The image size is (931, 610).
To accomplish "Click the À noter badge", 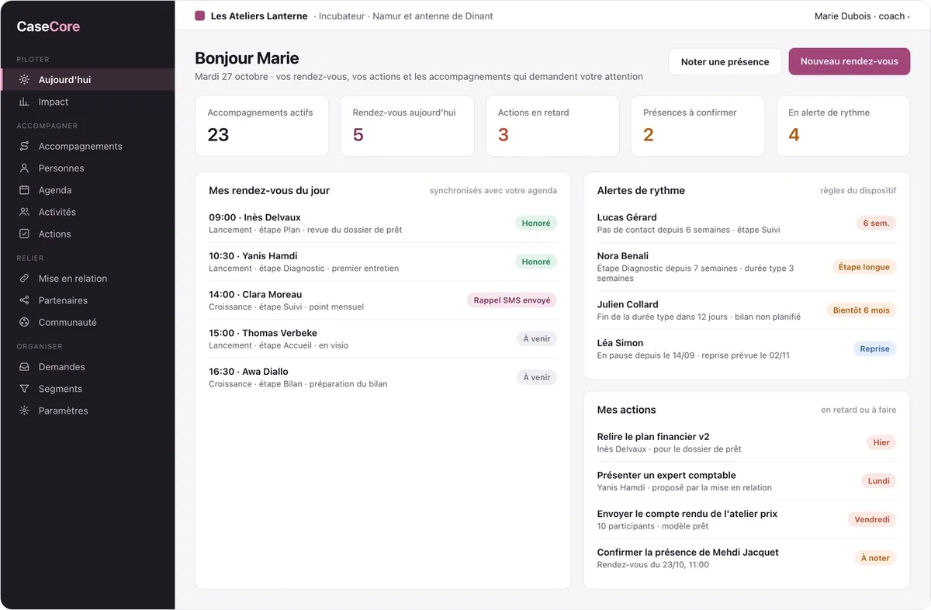I will (x=875, y=558).
